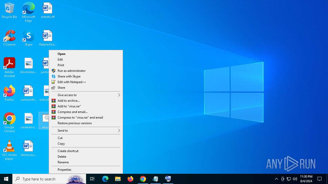The height and width of the screenshot is (184, 328).
Task: Launch Firefox from the taskbar
Action: pos(130,179)
